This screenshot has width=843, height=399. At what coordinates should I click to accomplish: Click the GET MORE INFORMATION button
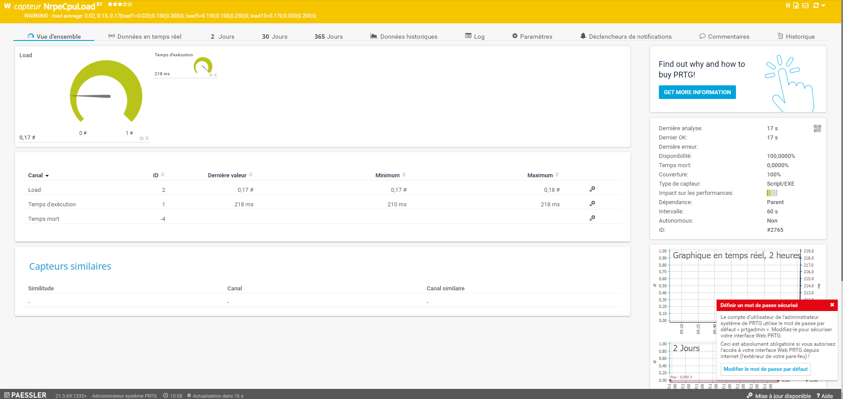point(697,92)
